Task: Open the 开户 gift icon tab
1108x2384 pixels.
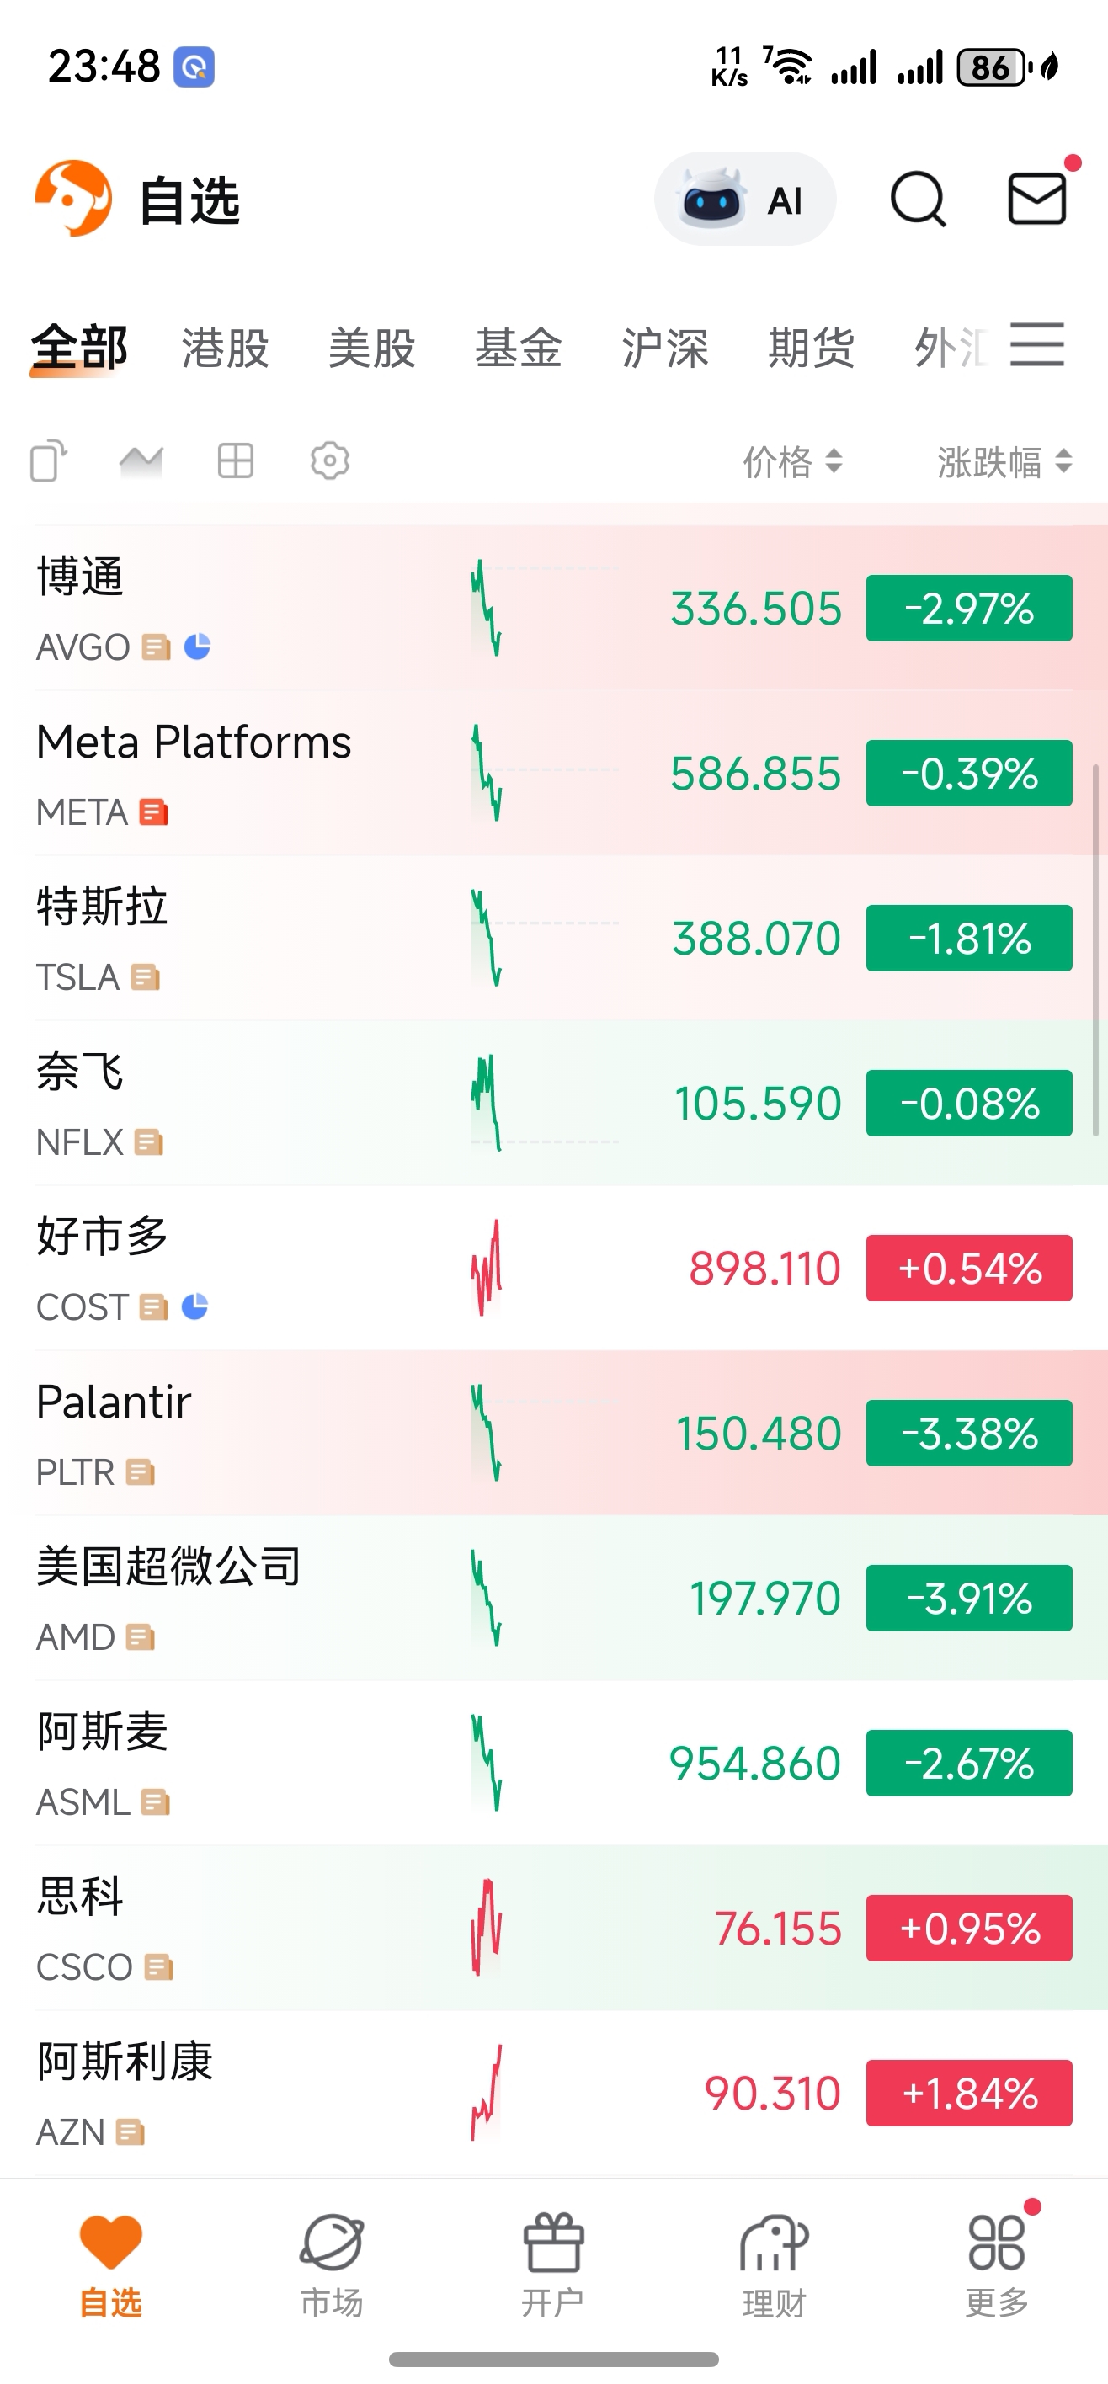Action: point(552,2264)
